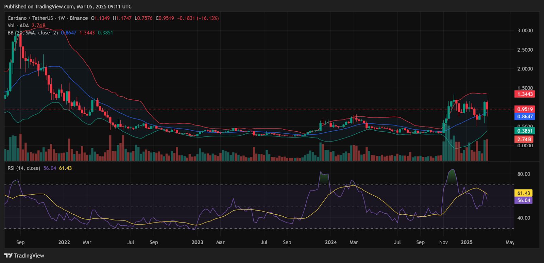
Task: Click the yellow 61.43 RSI axis tag
Action: click(x=524, y=193)
